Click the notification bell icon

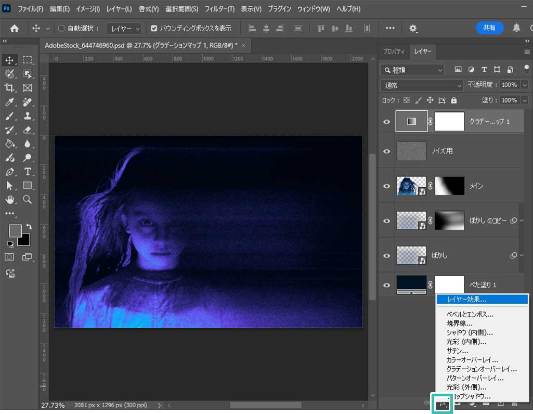click(516, 28)
